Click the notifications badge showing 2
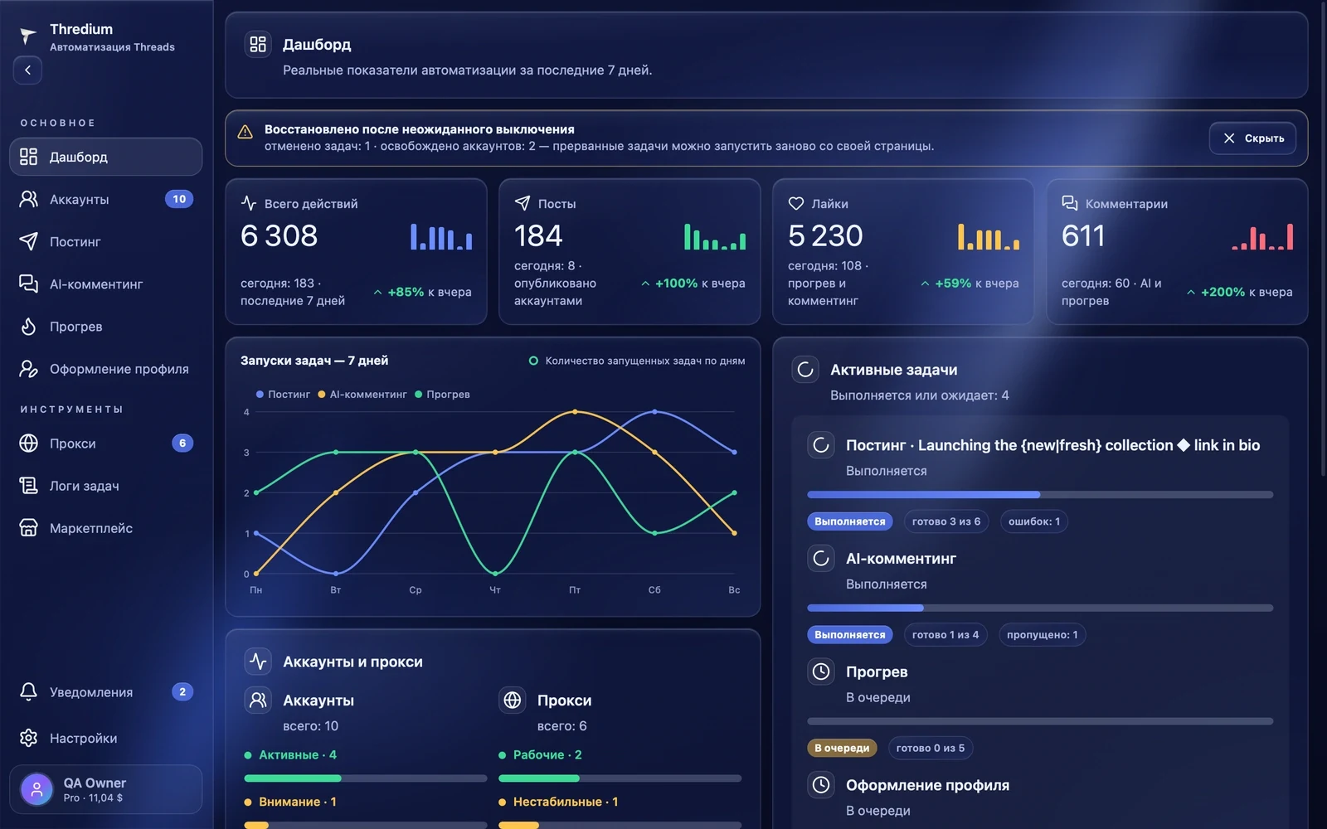This screenshot has height=829, width=1327. 182,691
